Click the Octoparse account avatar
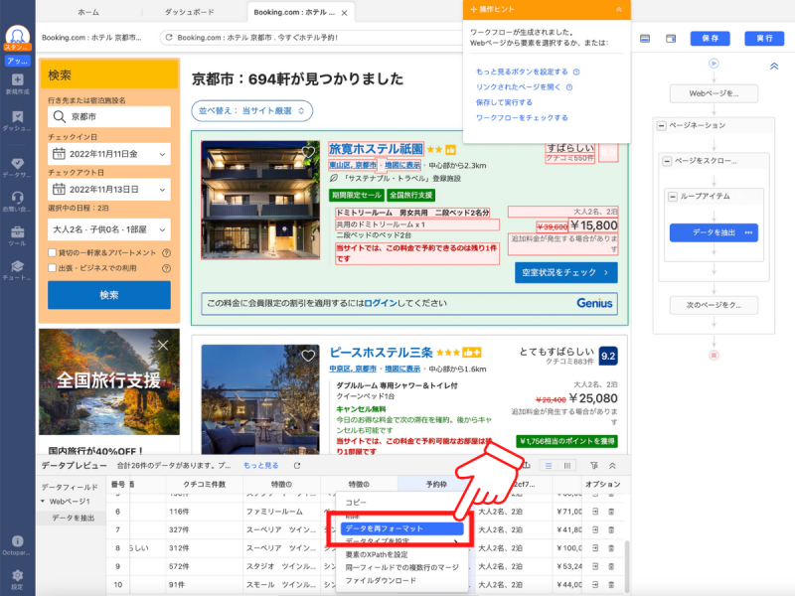 pos(18,36)
